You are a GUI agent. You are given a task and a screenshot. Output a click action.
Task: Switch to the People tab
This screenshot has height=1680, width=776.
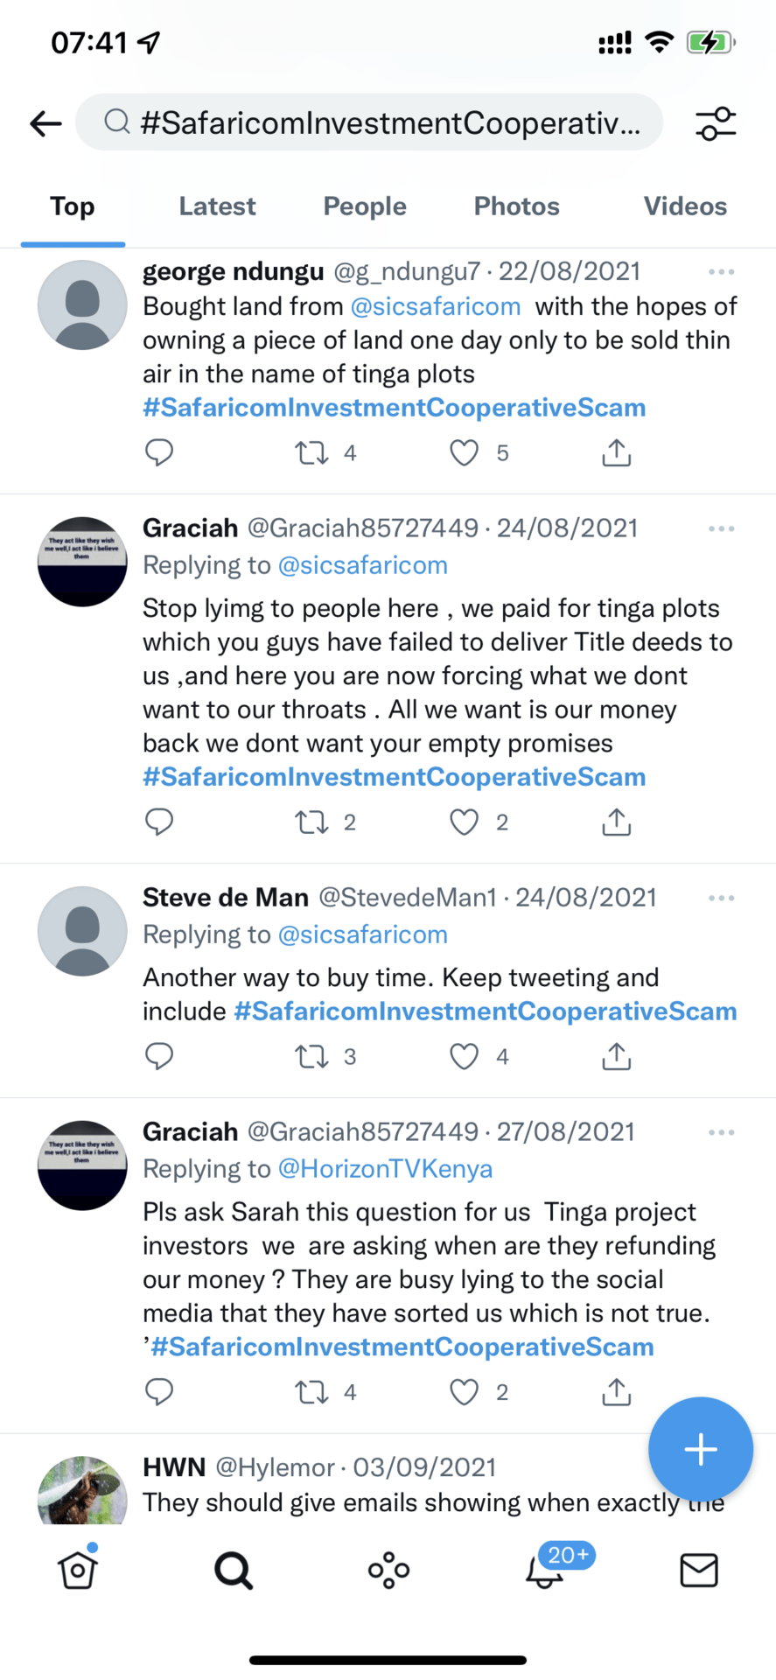(365, 206)
